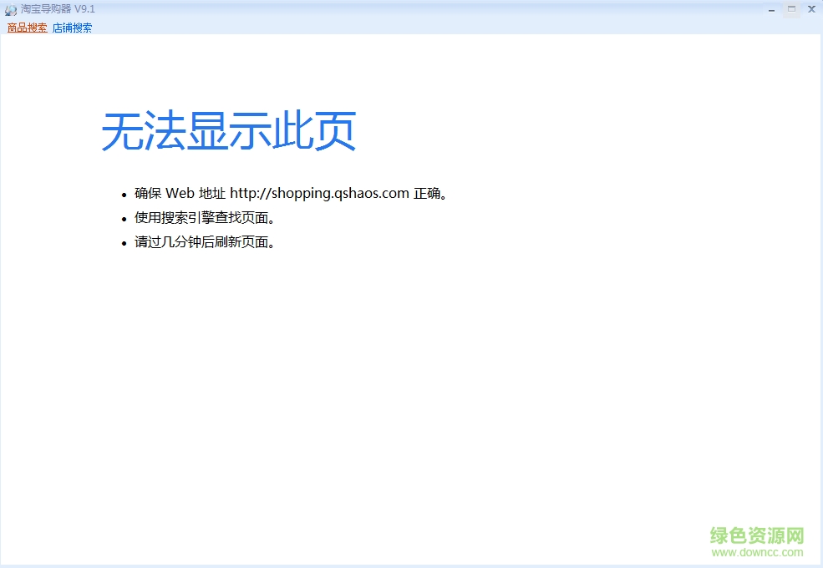Click the 使用搜索引擎查找页面 suggestion line
This screenshot has height=568, width=823.
click(x=205, y=217)
